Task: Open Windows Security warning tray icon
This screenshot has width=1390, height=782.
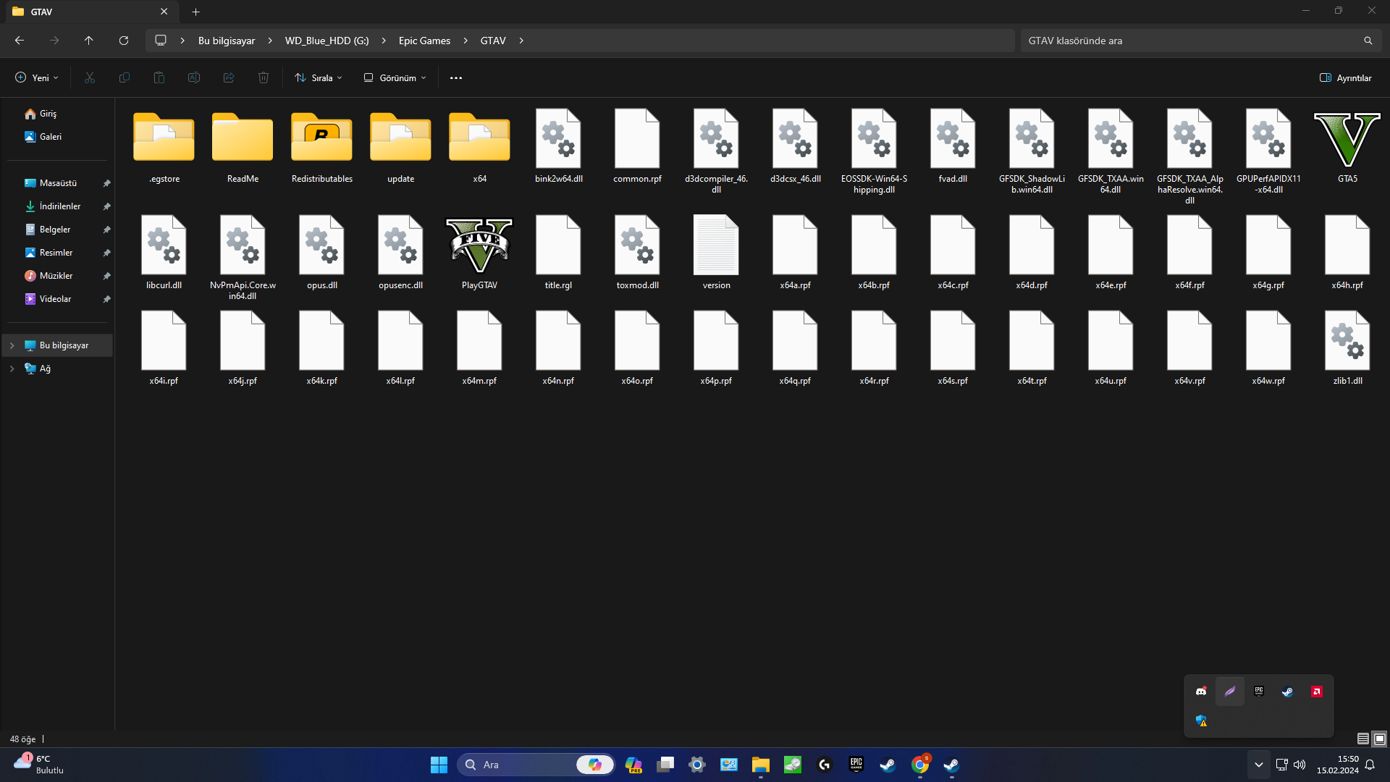Action: click(1200, 721)
